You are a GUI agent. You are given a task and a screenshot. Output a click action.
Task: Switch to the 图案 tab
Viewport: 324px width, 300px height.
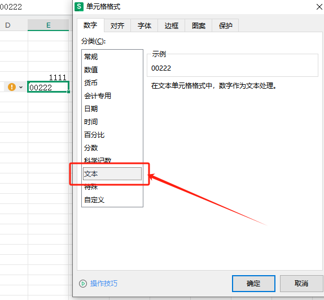point(199,25)
